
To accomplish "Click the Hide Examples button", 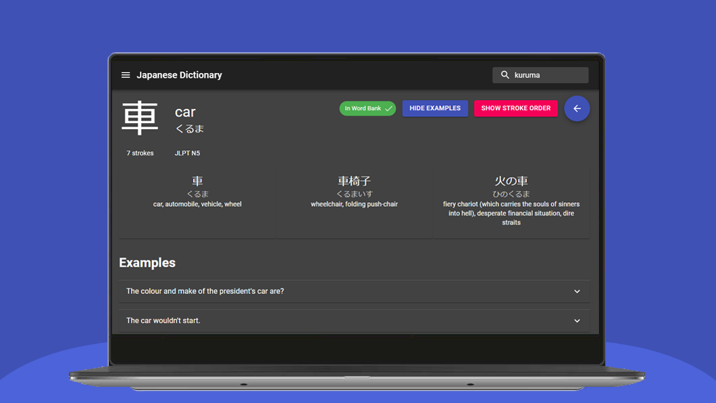I will coord(435,108).
